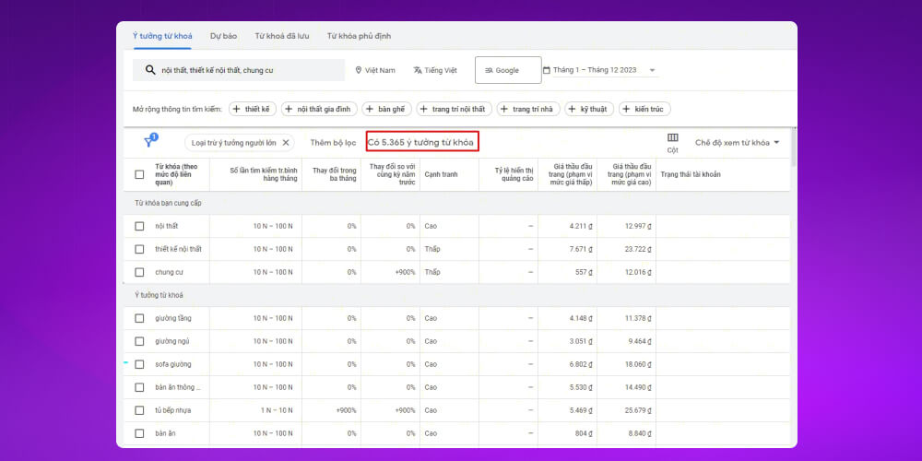The width and height of the screenshot is (922, 461).
Task: Open the Google search network selector
Action: click(x=508, y=70)
